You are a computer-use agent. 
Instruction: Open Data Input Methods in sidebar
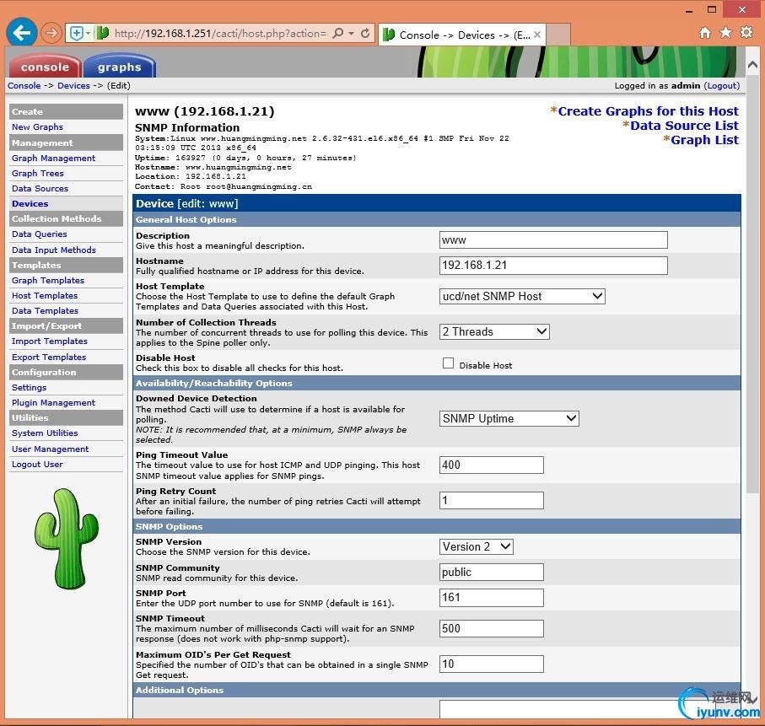click(x=54, y=250)
